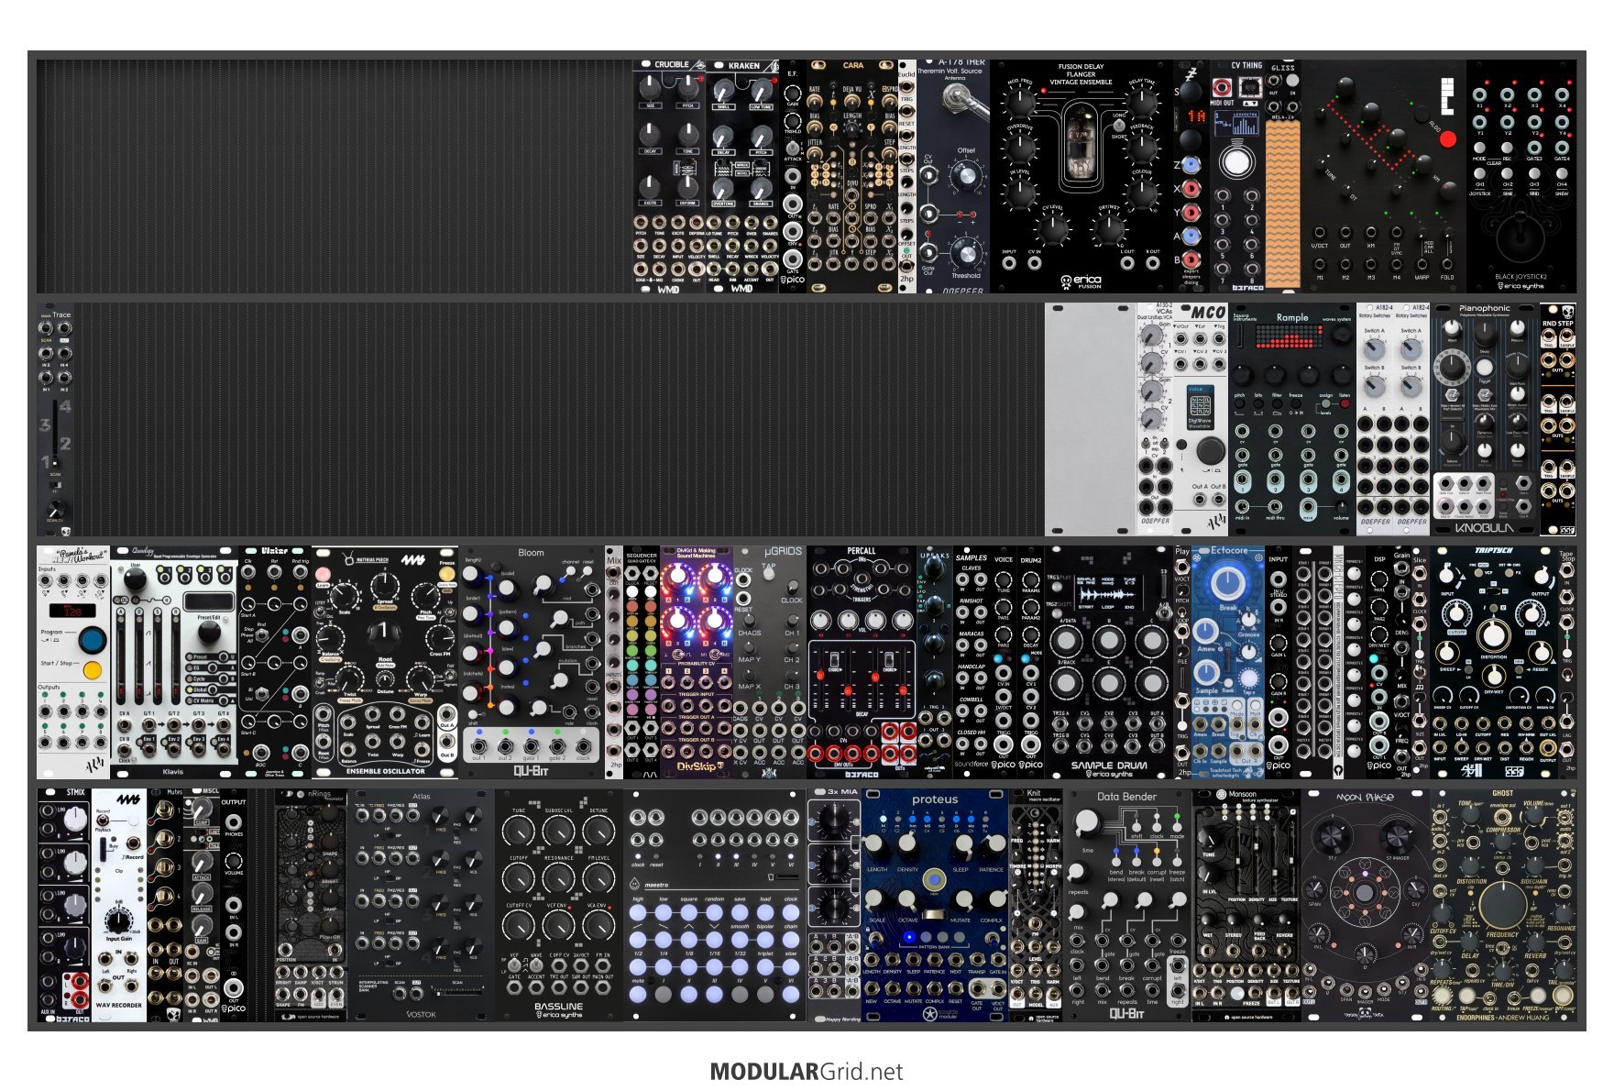Open the Vostok Atlas module
The image size is (1614, 1091).
coord(422,905)
